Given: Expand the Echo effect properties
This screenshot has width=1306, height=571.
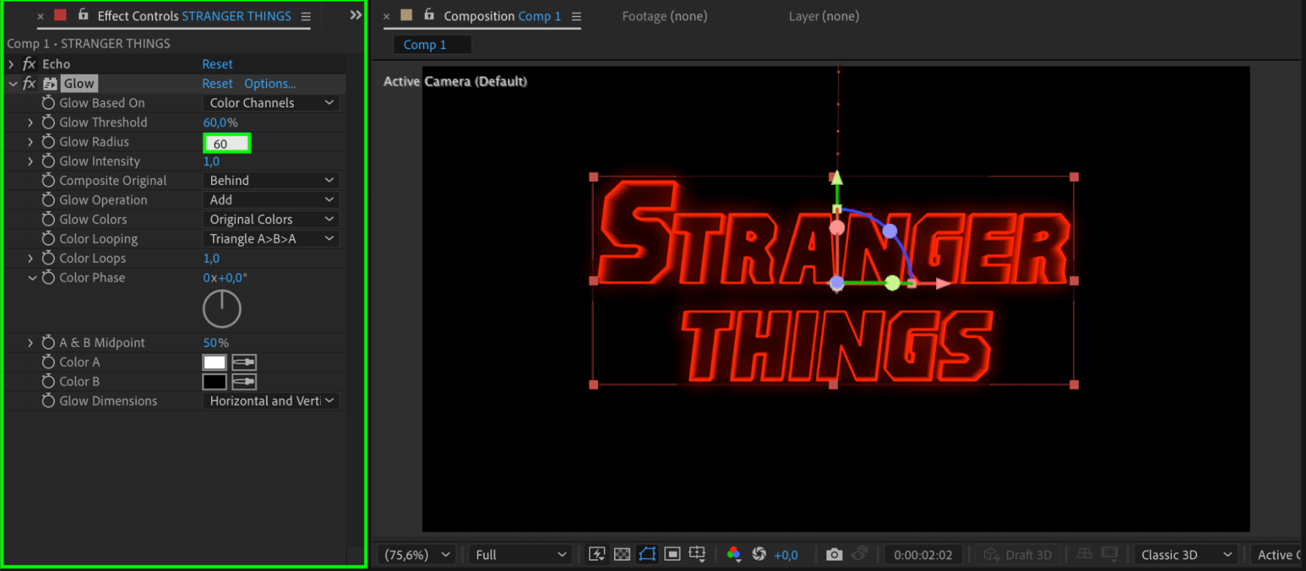Looking at the screenshot, I should (x=11, y=64).
